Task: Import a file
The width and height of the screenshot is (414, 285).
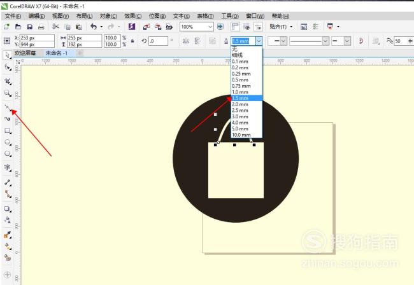Action: click(x=146, y=27)
